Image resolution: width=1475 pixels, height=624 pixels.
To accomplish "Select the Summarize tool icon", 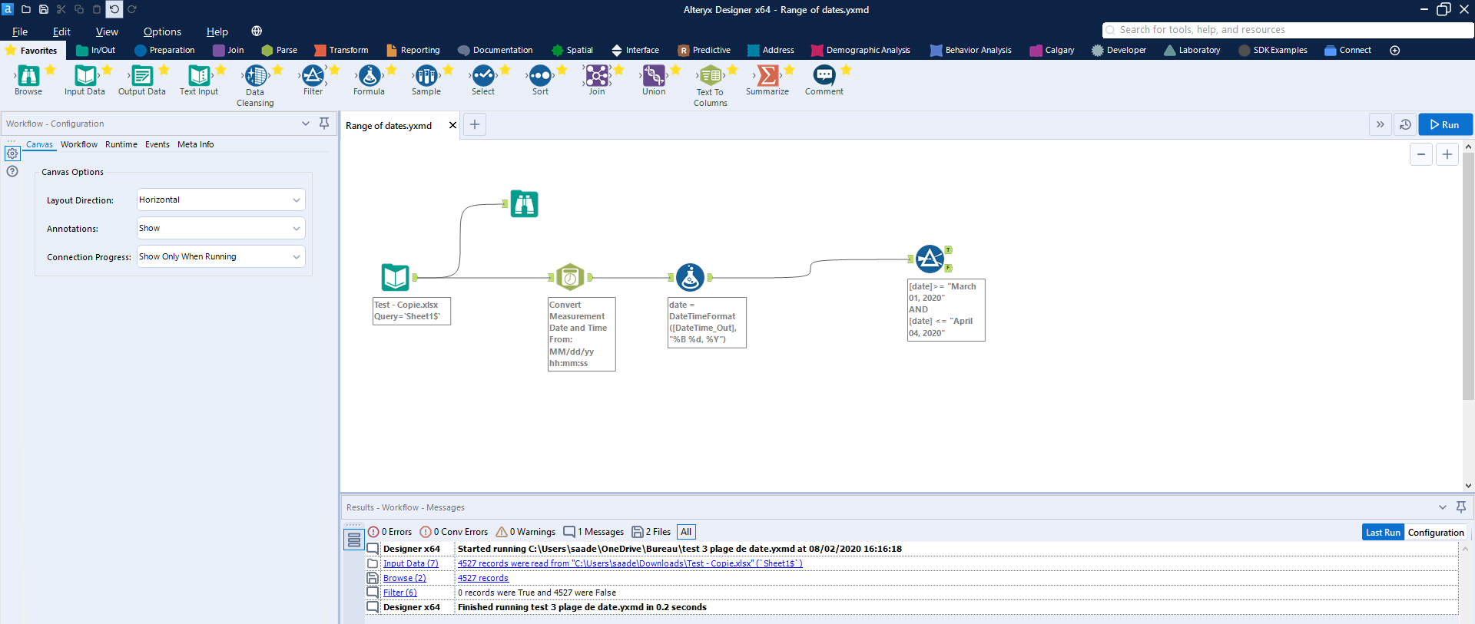I will 767,76.
